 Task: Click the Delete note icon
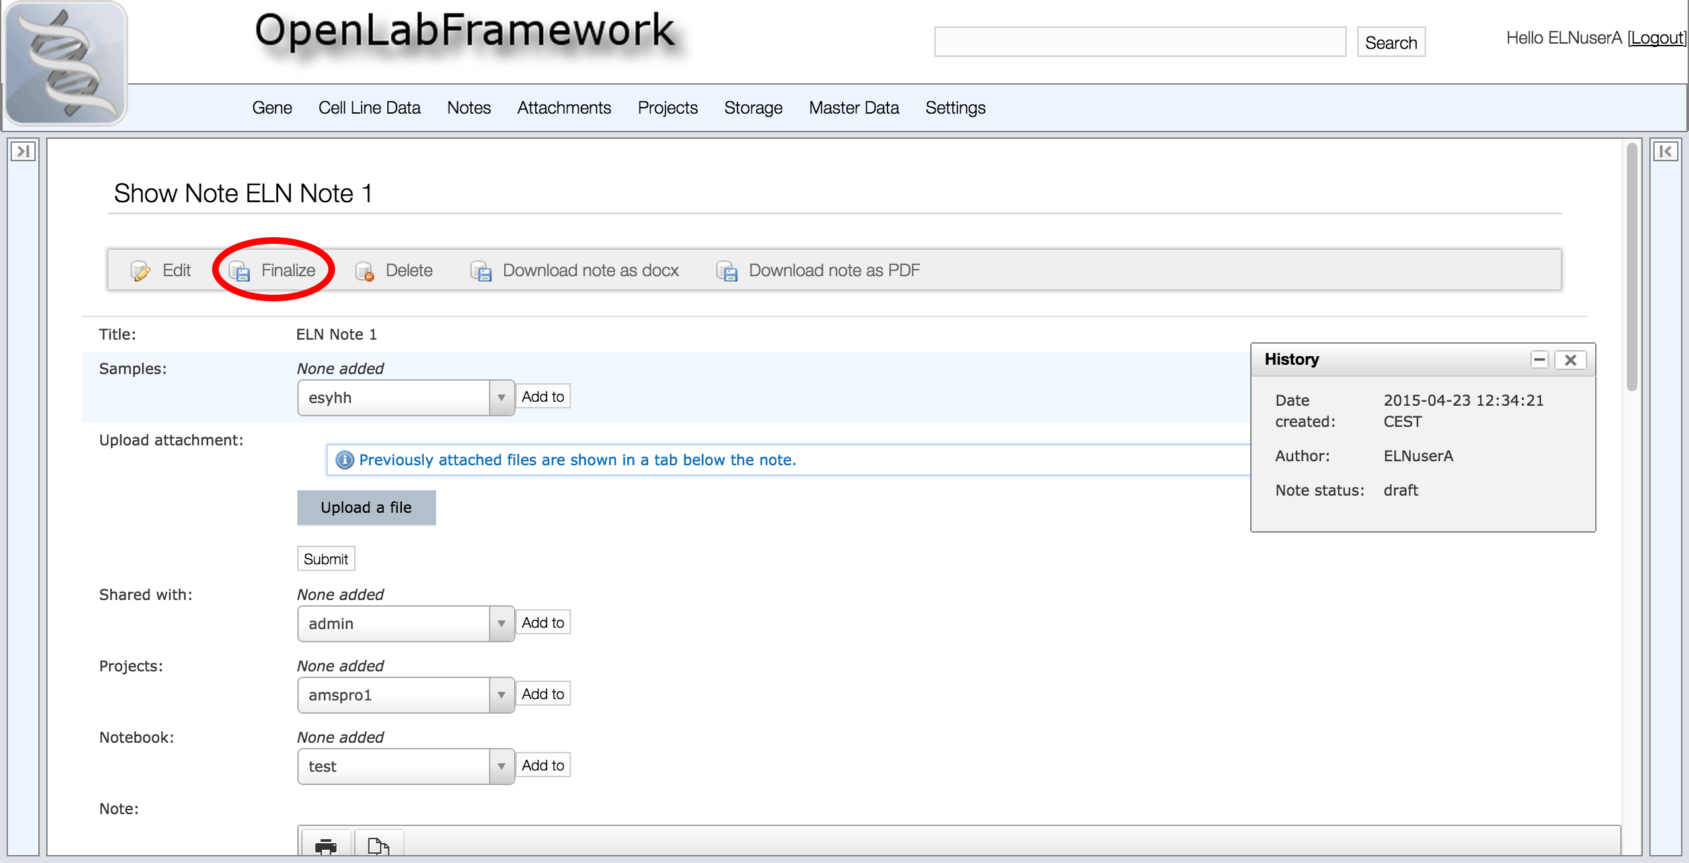pyautogui.click(x=365, y=271)
